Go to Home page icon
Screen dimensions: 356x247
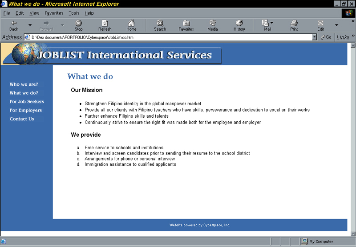click(131, 23)
